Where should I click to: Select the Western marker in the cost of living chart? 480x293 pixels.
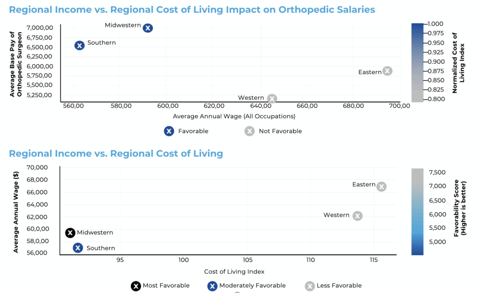point(357,216)
